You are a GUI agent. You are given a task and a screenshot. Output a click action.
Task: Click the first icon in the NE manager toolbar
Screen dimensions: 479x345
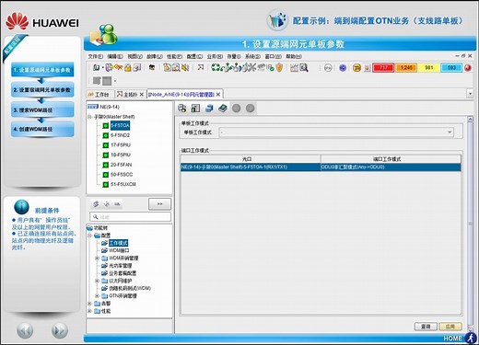click(182, 108)
